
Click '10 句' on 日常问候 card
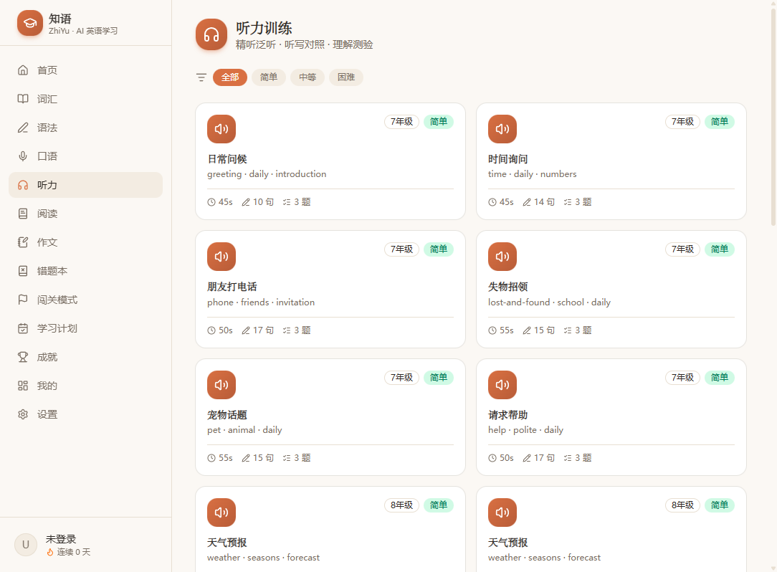(x=263, y=202)
